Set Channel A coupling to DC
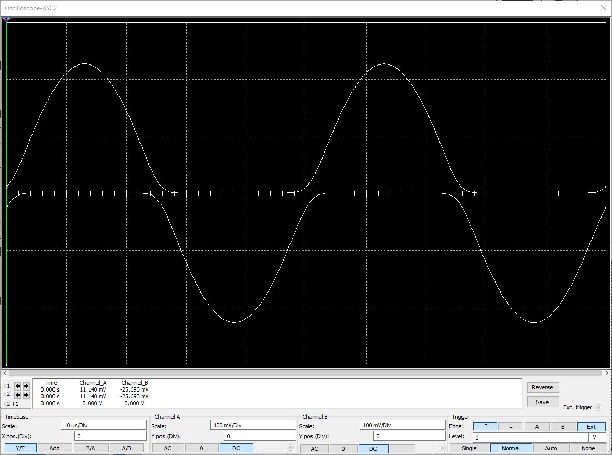The width and height of the screenshot is (612, 455). coord(236,448)
